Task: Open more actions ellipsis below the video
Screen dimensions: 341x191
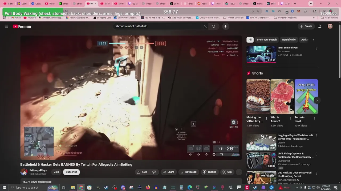Action: click(239, 172)
